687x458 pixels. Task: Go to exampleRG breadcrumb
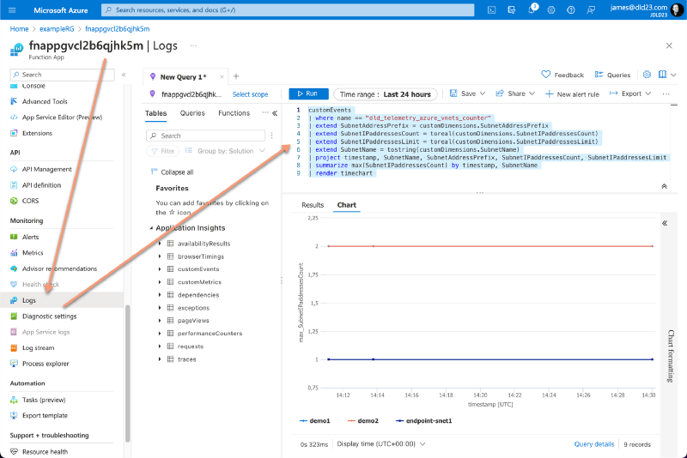[x=57, y=29]
